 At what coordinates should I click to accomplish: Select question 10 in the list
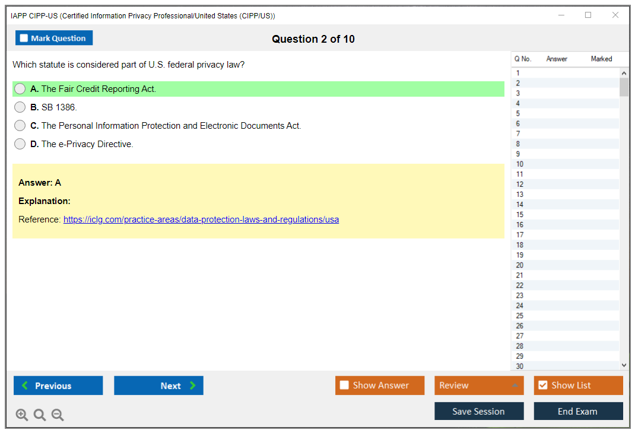520,164
